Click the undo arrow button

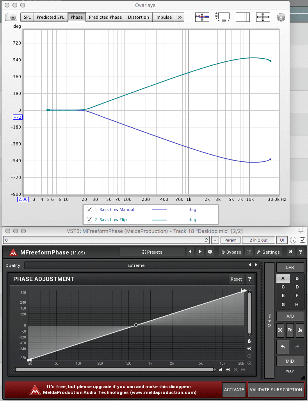(x=283, y=346)
